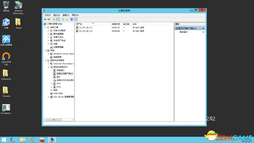Click the Export List toolbar icon
The image size is (254, 143).
click(x=67, y=19)
